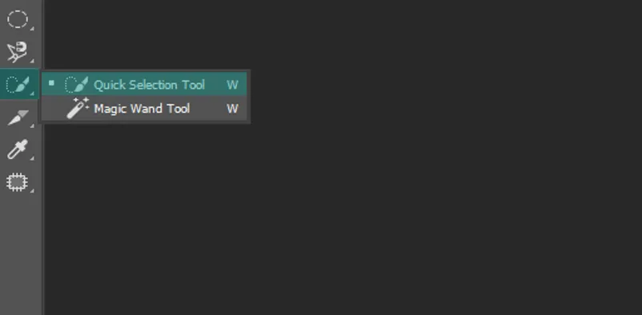Select the Elliptical Marquee tool

click(18, 19)
